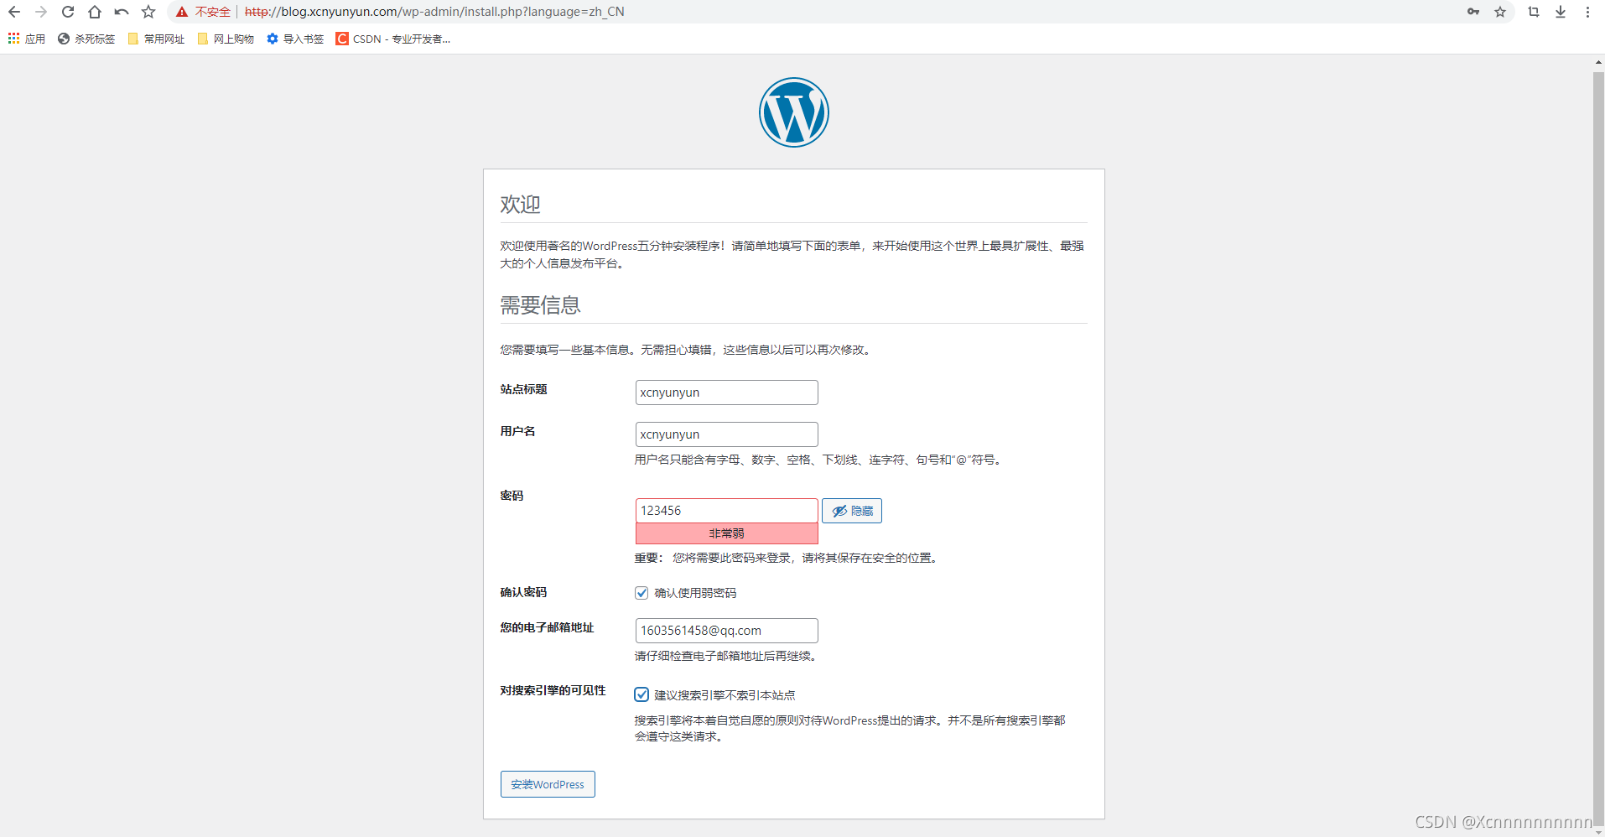
Task: Focus the 密码 field containing 123456
Action: click(x=726, y=511)
